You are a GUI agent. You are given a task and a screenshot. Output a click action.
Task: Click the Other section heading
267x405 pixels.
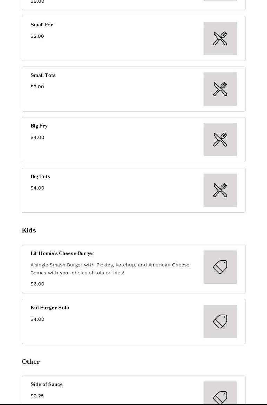(31, 362)
